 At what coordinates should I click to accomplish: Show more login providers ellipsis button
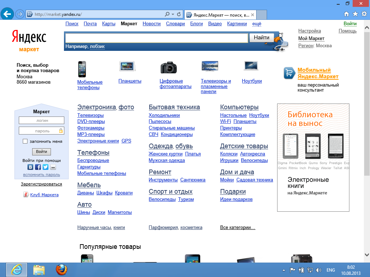(x=53, y=167)
